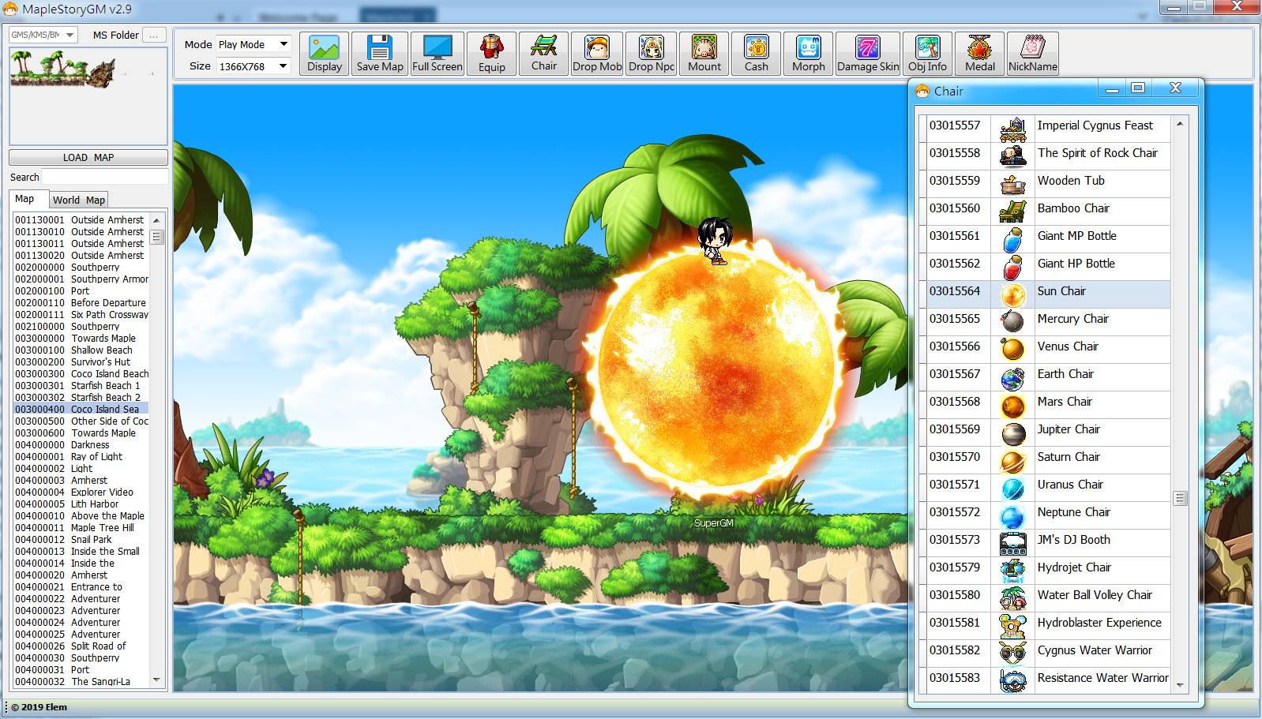Screen dimensions: 1262x719
Task: Select The Sangri-La map row
Action: [81, 681]
